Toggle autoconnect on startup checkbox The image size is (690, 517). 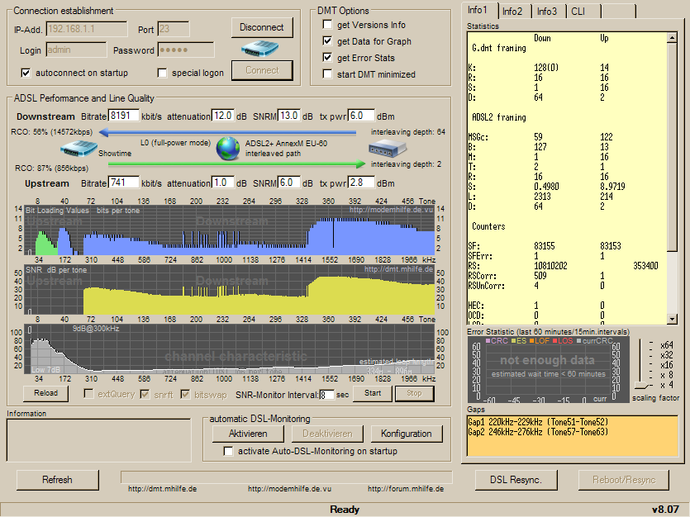26,73
